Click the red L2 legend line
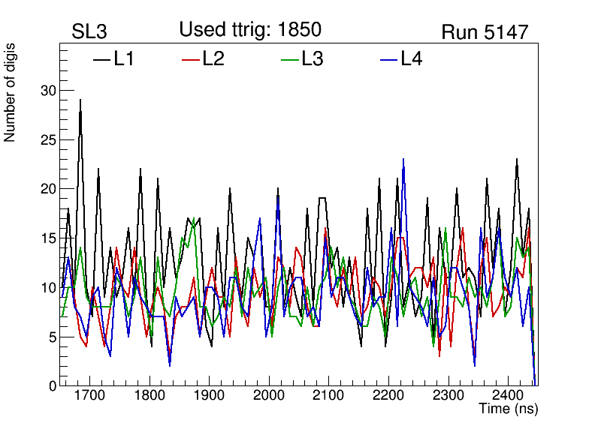Viewport: 598px width, 429px height. [191, 59]
